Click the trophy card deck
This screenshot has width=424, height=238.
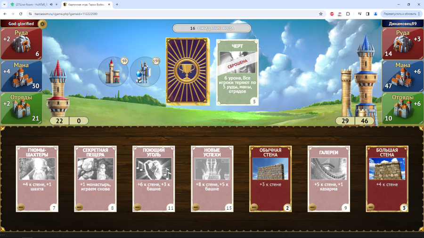187,71
